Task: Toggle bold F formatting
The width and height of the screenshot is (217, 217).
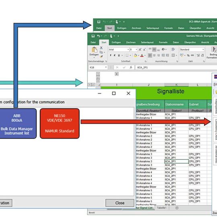Action: (111, 55)
